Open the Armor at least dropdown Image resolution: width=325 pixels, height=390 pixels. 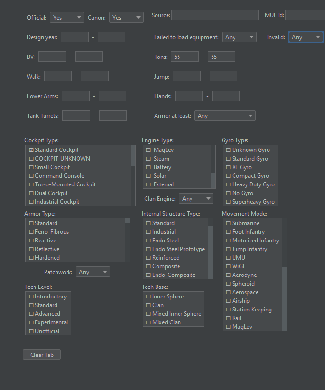[x=225, y=115]
